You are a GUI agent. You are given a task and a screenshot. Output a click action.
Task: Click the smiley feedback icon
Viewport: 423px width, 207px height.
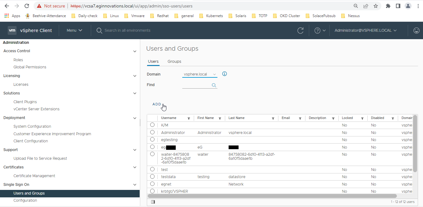point(416,30)
